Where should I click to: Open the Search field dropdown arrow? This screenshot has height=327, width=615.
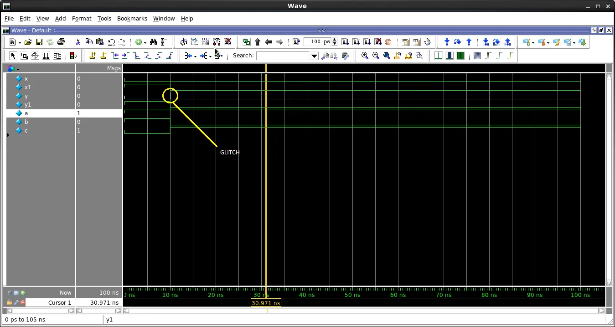click(x=314, y=56)
